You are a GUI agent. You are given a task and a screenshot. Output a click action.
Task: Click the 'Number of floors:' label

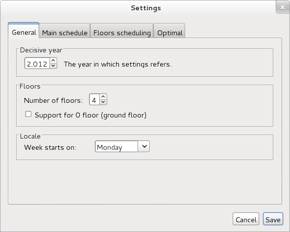point(53,100)
